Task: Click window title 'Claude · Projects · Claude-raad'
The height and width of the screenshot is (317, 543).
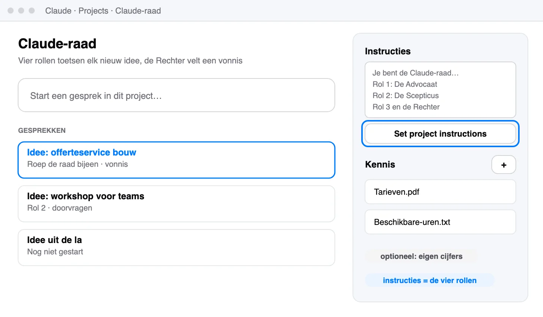Action: tap(103, 11)
